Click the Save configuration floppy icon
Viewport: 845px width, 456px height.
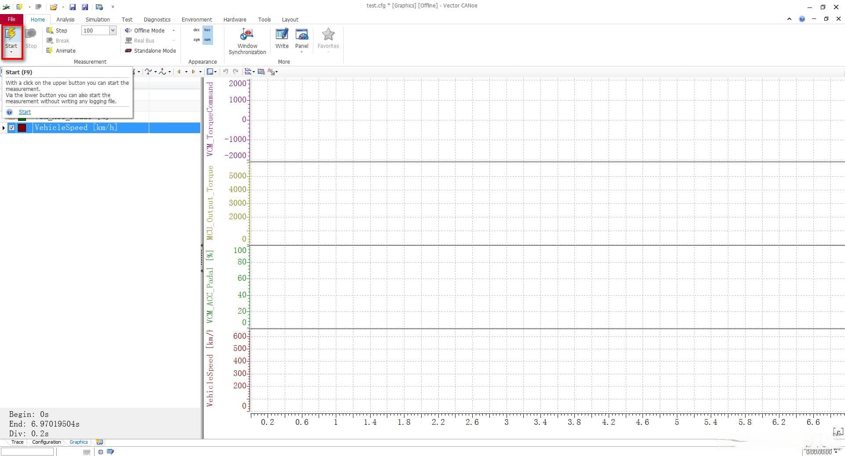coord(73,7)
